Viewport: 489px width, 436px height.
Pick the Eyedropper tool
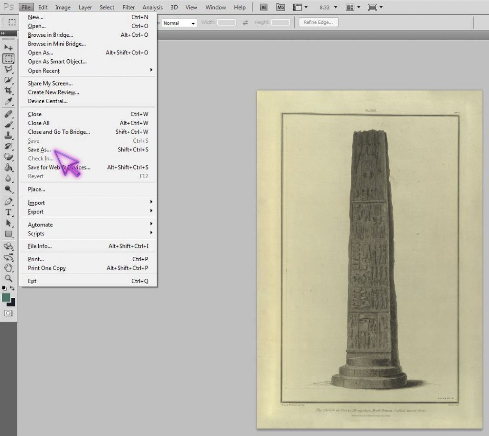[x=9, y=102]
